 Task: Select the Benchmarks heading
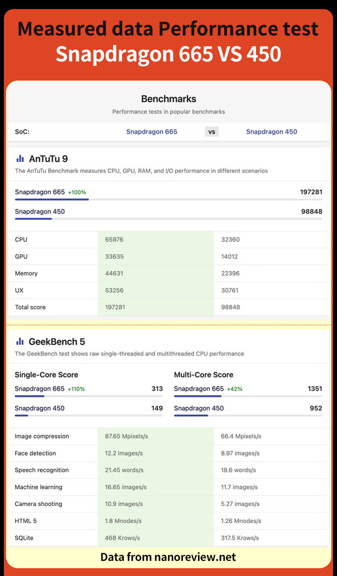coord(168,99)
